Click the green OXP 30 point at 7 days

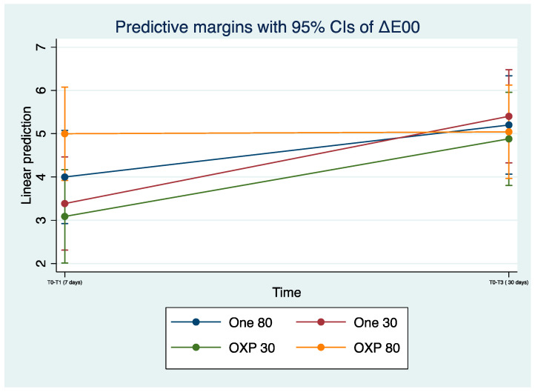click(x=64, y=216)
